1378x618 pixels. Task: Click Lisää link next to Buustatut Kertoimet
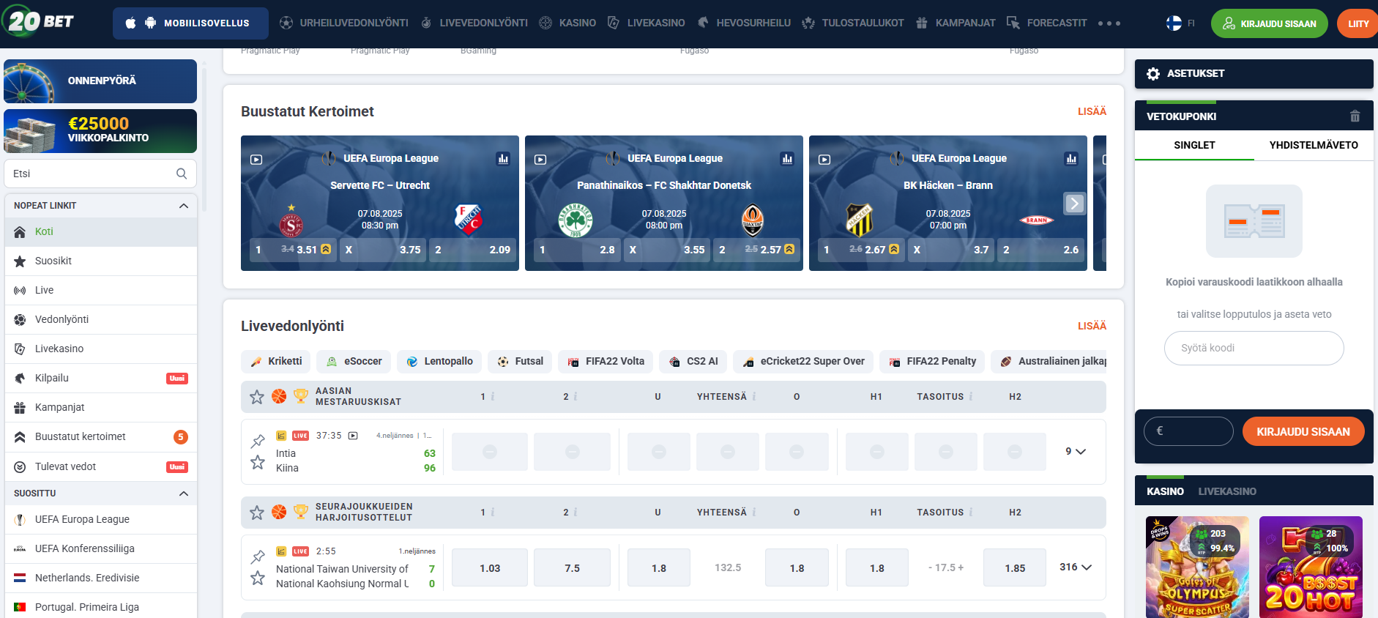click(1092, 111)
